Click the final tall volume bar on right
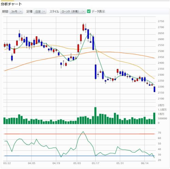Screen dimensions: 170x169 coord(154,118)
